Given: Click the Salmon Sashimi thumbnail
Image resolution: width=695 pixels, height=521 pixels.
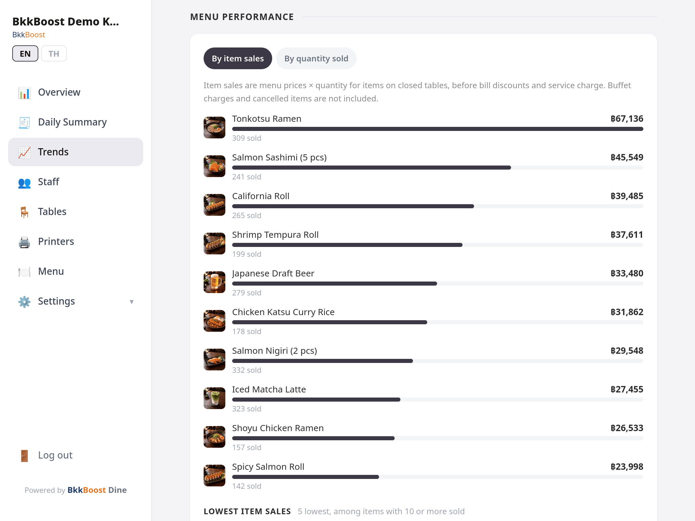Looking at the screenshot, I should (x=214, y=166).
